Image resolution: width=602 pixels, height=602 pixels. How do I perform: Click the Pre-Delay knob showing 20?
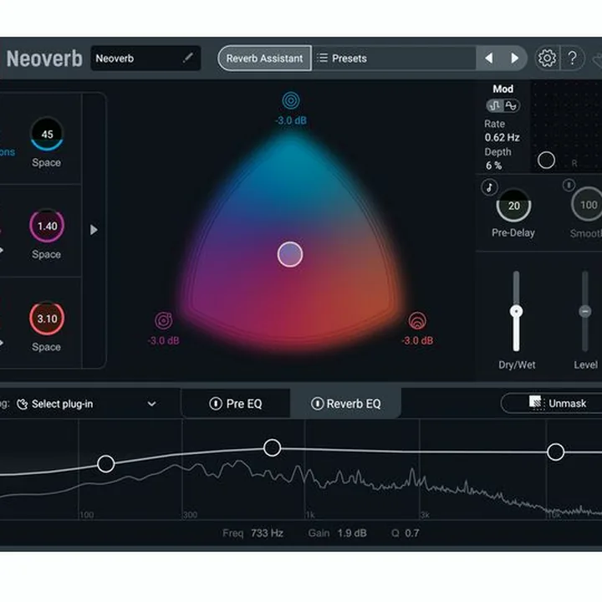click(x=513, y=206)
